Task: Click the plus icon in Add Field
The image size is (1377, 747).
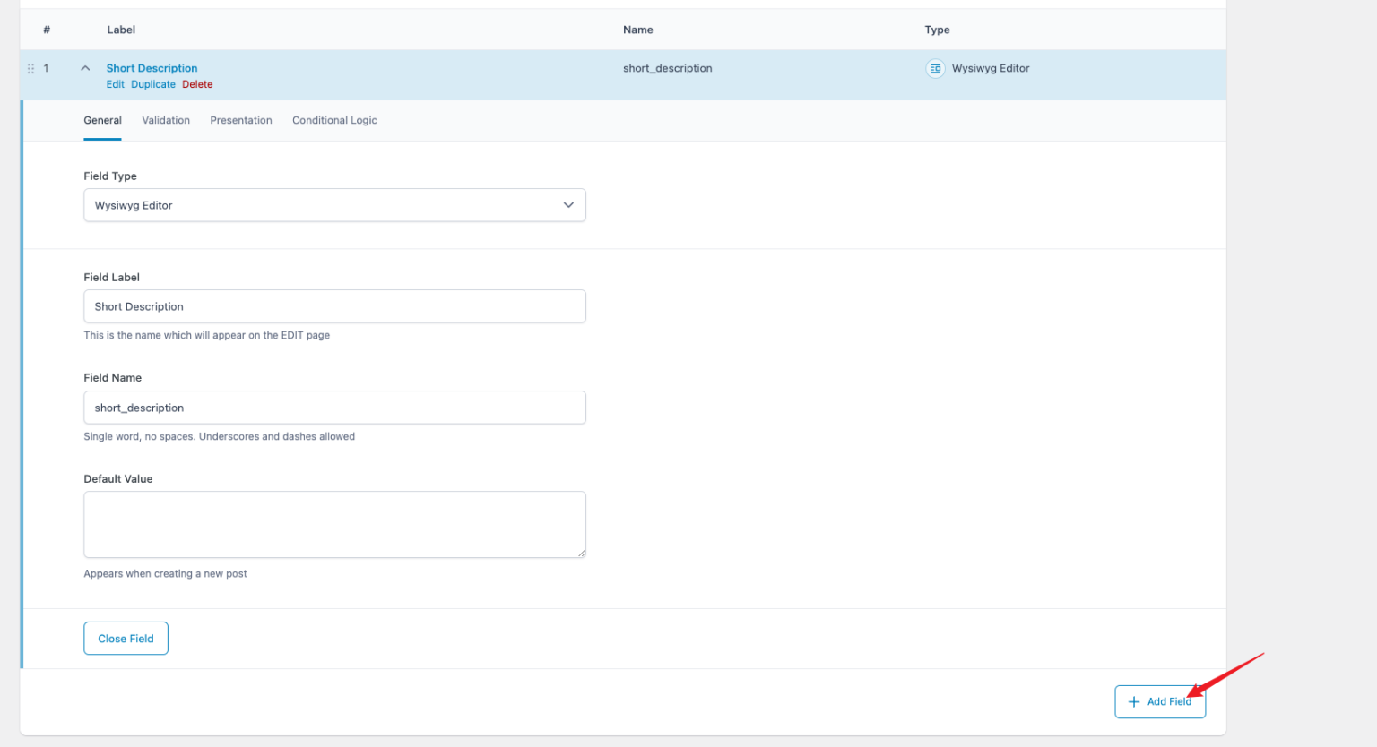Action: tap(1134, 702)
